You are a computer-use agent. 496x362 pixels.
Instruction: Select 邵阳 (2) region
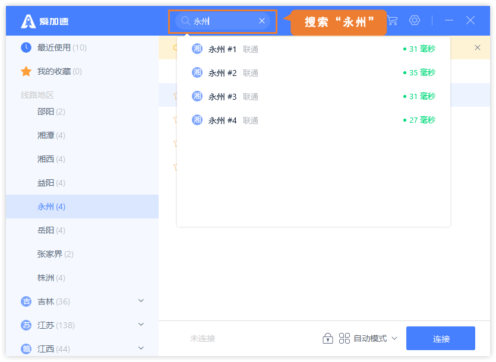pyautogui.click(x=82, y=112)
